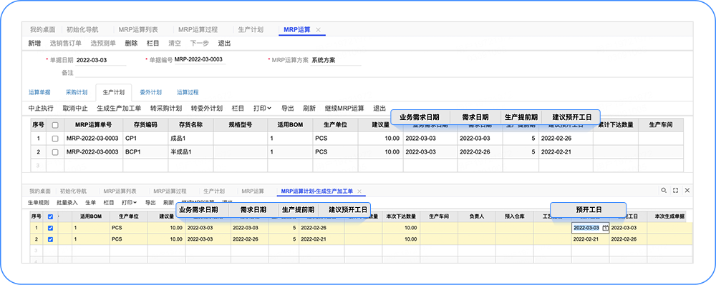Screen dimensions: 716x285
Task: Click 导出 in production plan toolbar
Action: pos(288,109)
